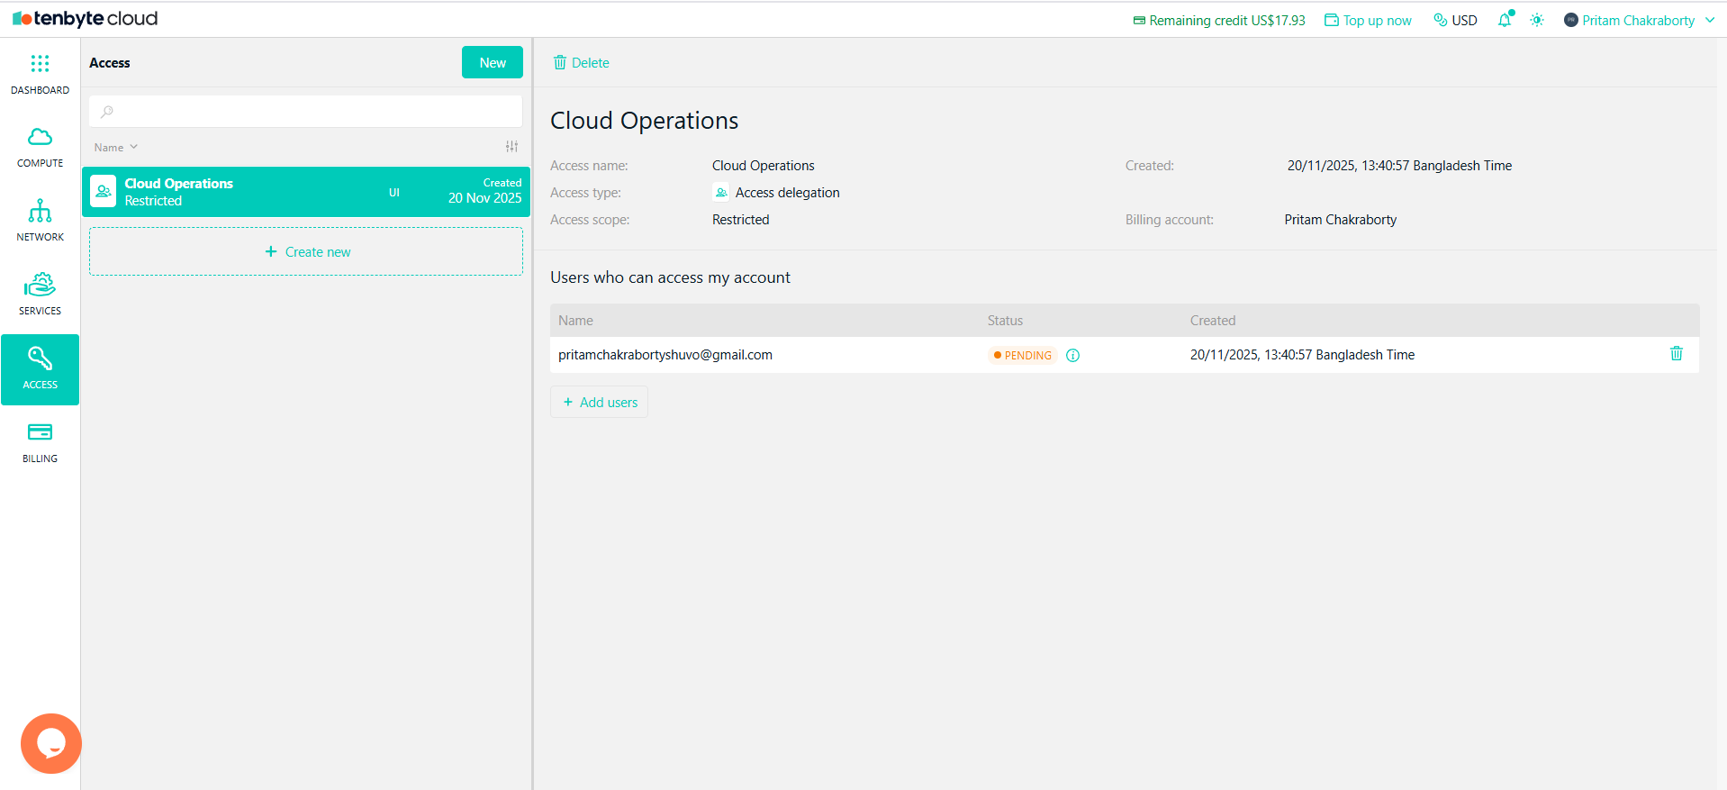Viewport: 1727px width, 790px height.
Task: Click the tenbyte cloud logo
Action: point(86,19)
